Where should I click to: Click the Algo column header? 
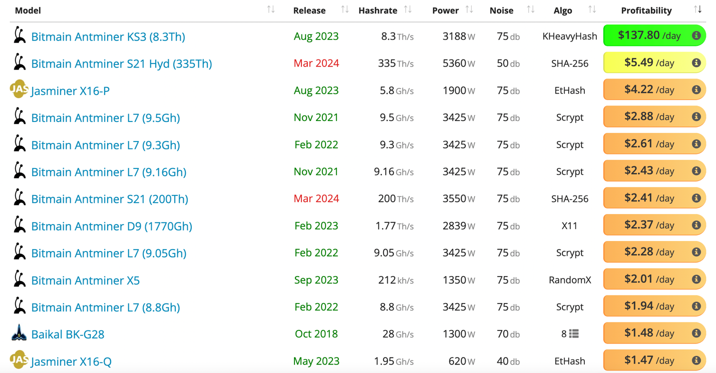(x=563, y=10)
